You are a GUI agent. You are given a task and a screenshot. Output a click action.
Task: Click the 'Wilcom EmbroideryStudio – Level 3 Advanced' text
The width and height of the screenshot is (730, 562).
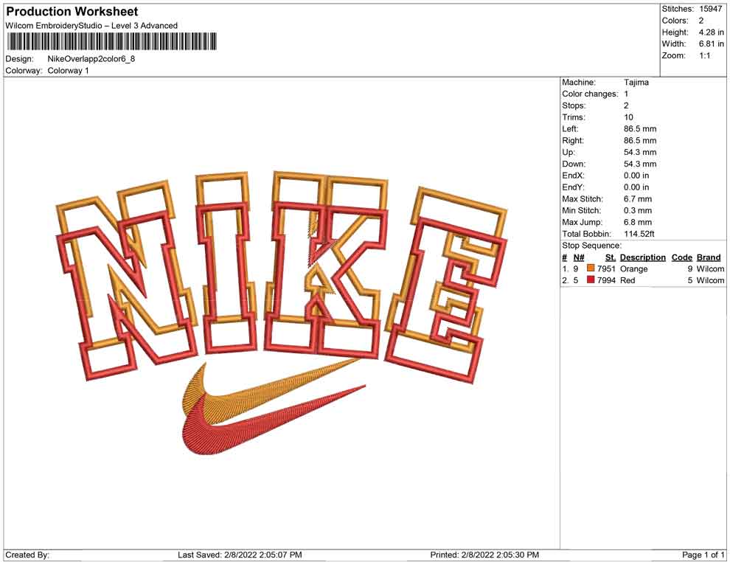point(91,26)
